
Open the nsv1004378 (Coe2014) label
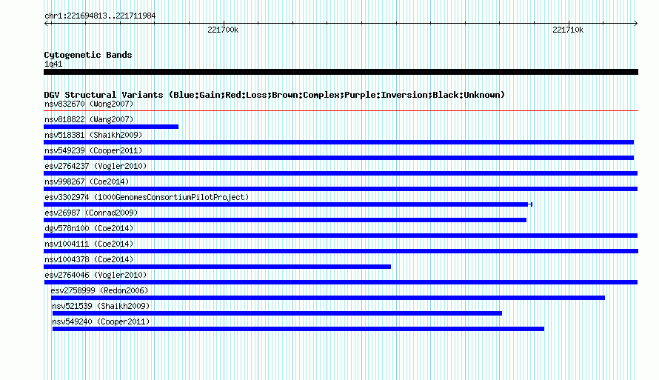[89, 259]
